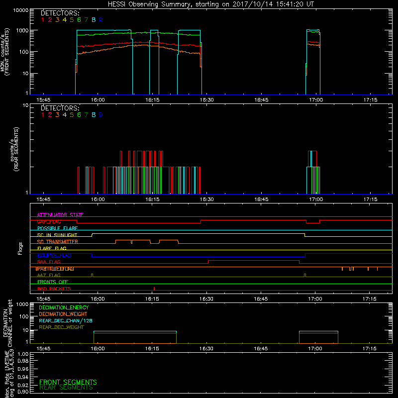Image resolution: width=398 pixels, height=398 pixels.
Task: Click the REAR SEGMENTS livetime legend label
Action: point(66,388)
